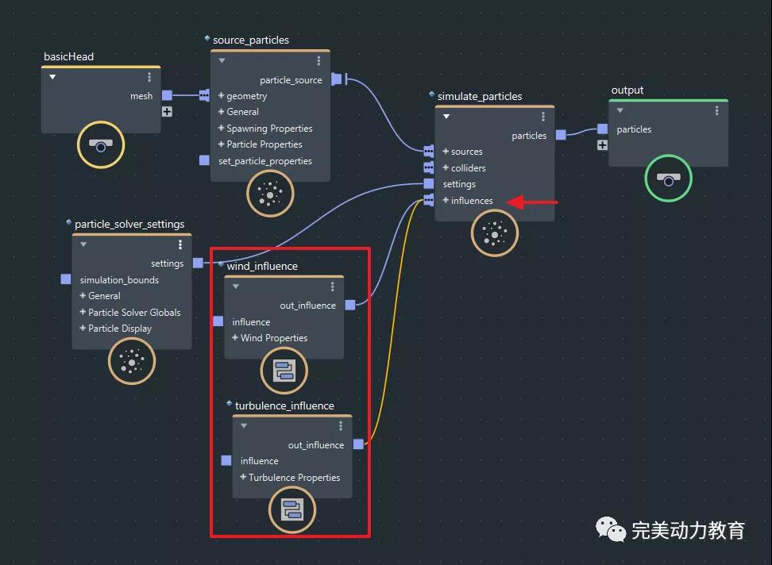Image resolution: width=772 pixels, height=565 pixels.
Task: Click the turbulence_influence node compound icon
Action: [x=292, y=510]
